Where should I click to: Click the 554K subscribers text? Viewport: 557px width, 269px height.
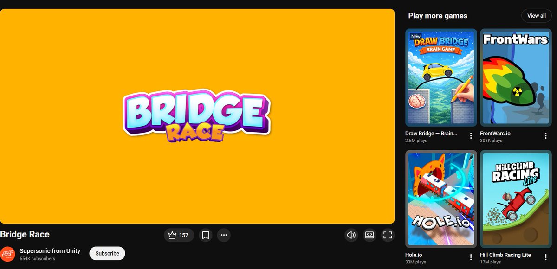[x=38, y=259]
